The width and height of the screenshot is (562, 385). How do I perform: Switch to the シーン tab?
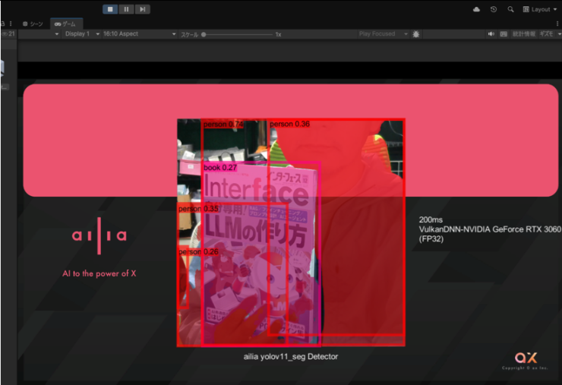pos(32,24)
